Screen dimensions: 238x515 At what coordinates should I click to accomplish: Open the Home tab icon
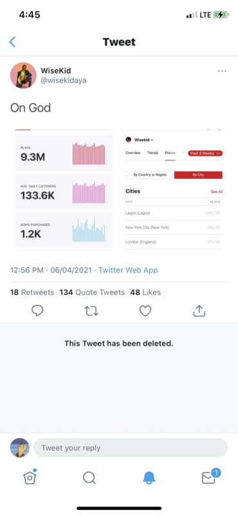[30, 477]
